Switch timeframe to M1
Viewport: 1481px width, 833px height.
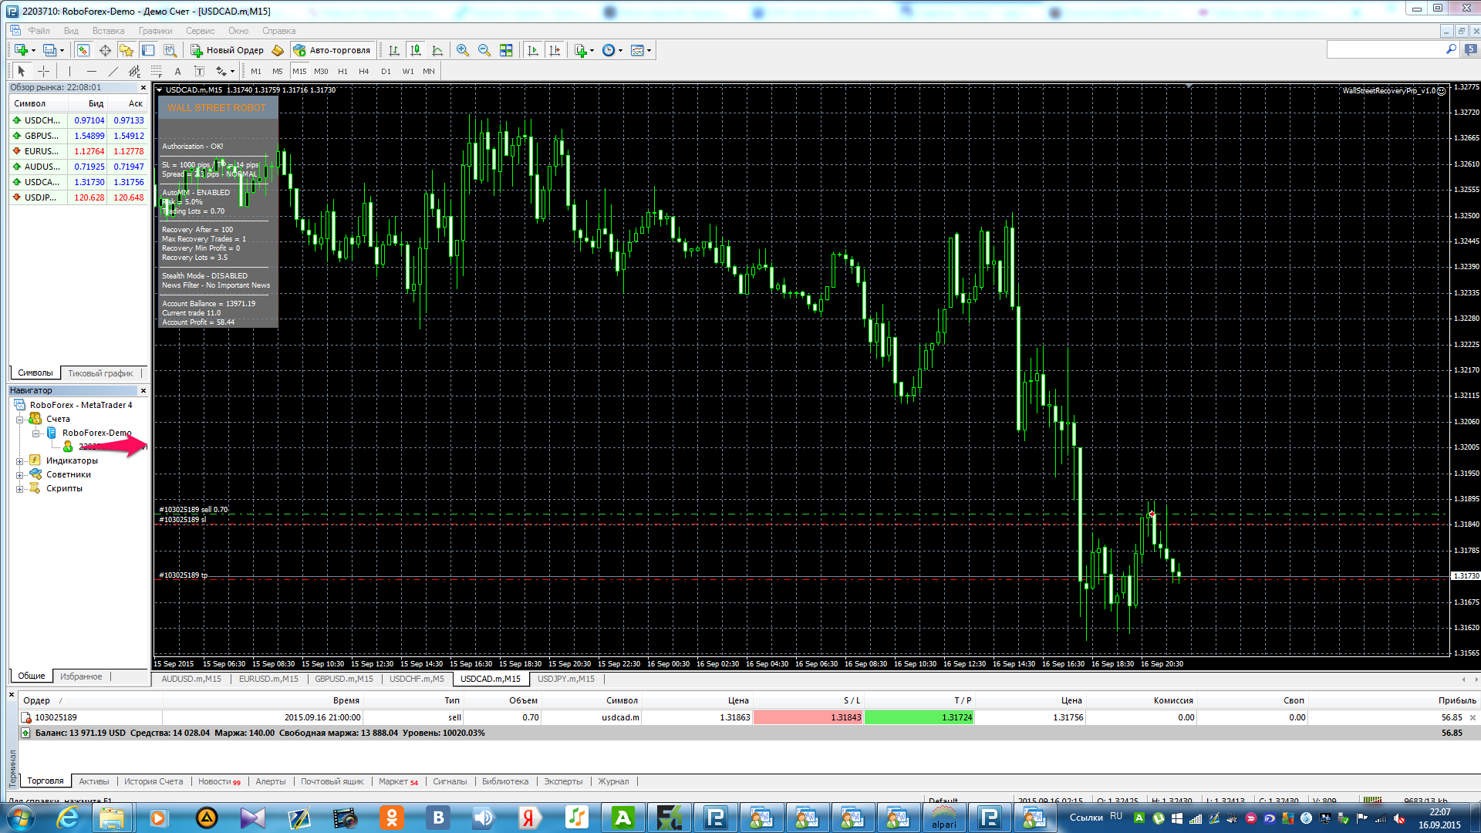point(256,71)
